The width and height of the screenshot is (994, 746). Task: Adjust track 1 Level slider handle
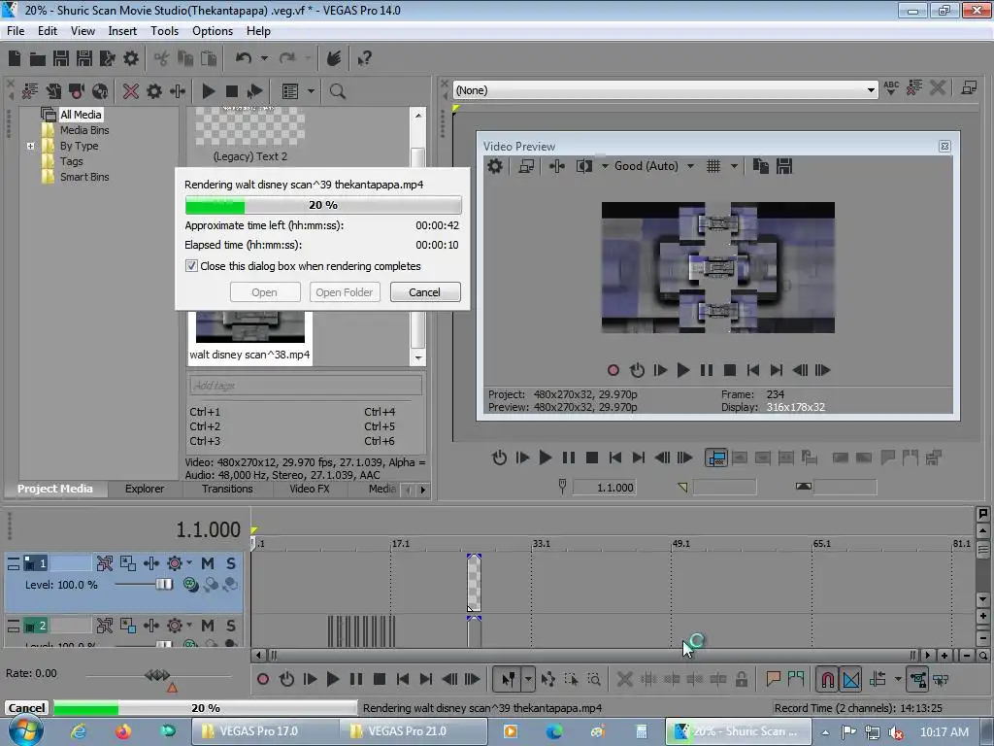(x=164, y=584)
